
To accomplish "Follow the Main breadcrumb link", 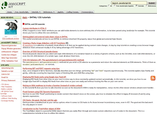I will coord(25,17).
